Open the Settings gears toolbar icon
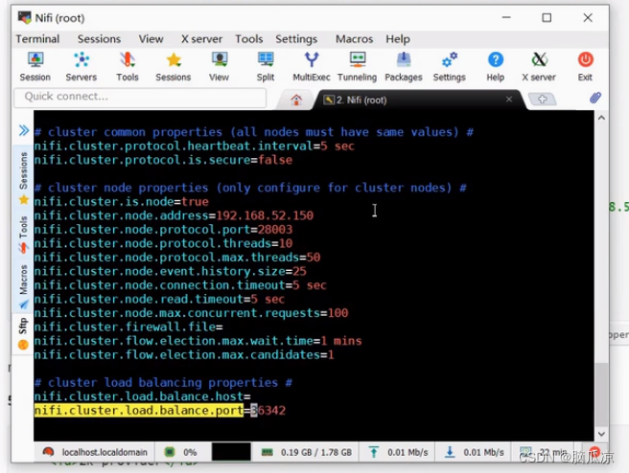The width and height of the screenshot is (629, 473). point(450,67)
